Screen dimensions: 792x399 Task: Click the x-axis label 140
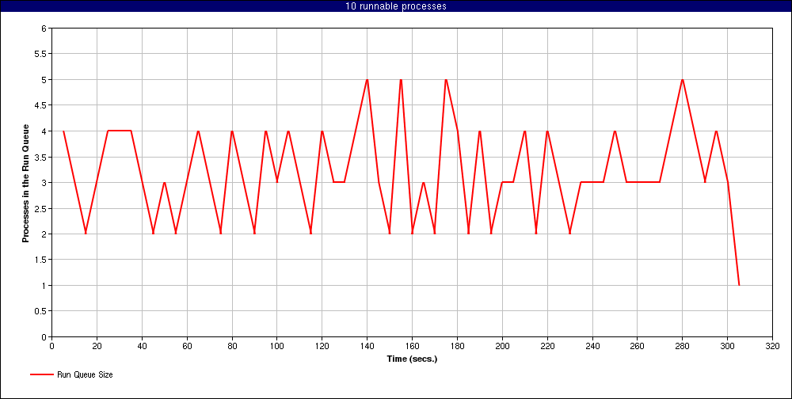click(x=367, y=346)
